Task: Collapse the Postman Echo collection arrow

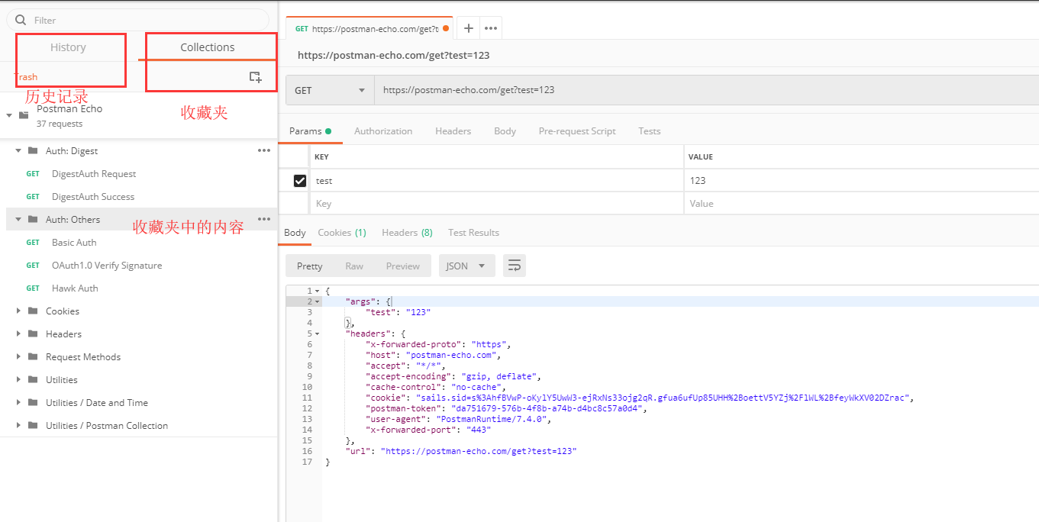Action: click(x=9, y=115)
